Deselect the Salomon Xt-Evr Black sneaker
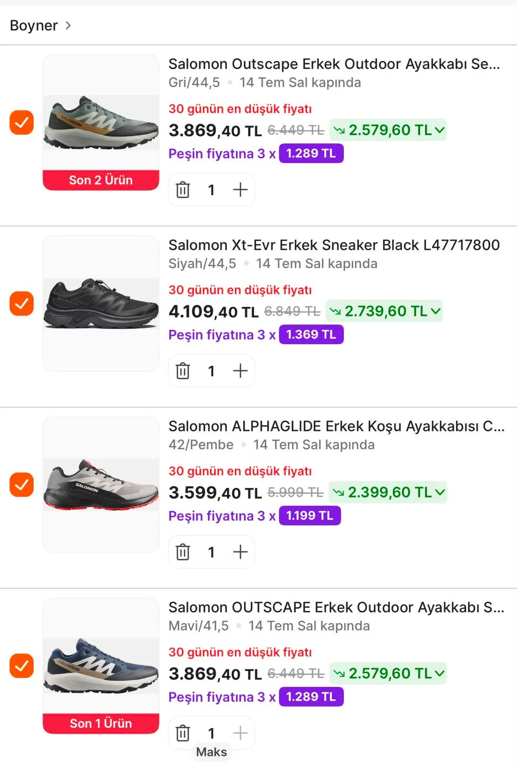 22,303
